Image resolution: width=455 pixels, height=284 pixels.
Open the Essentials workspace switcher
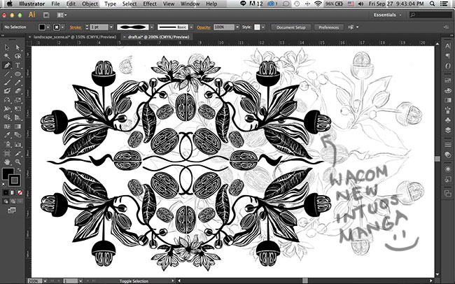tap(387, 15)
